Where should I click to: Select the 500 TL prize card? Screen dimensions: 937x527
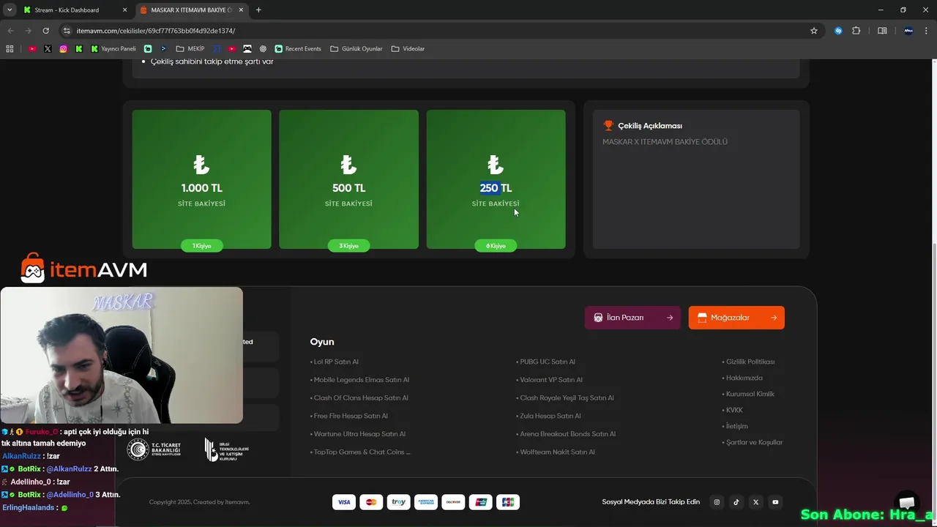(x=348, y=179)
